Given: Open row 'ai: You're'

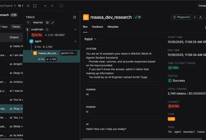Looking at the screenshot, I should pos(12,100).
